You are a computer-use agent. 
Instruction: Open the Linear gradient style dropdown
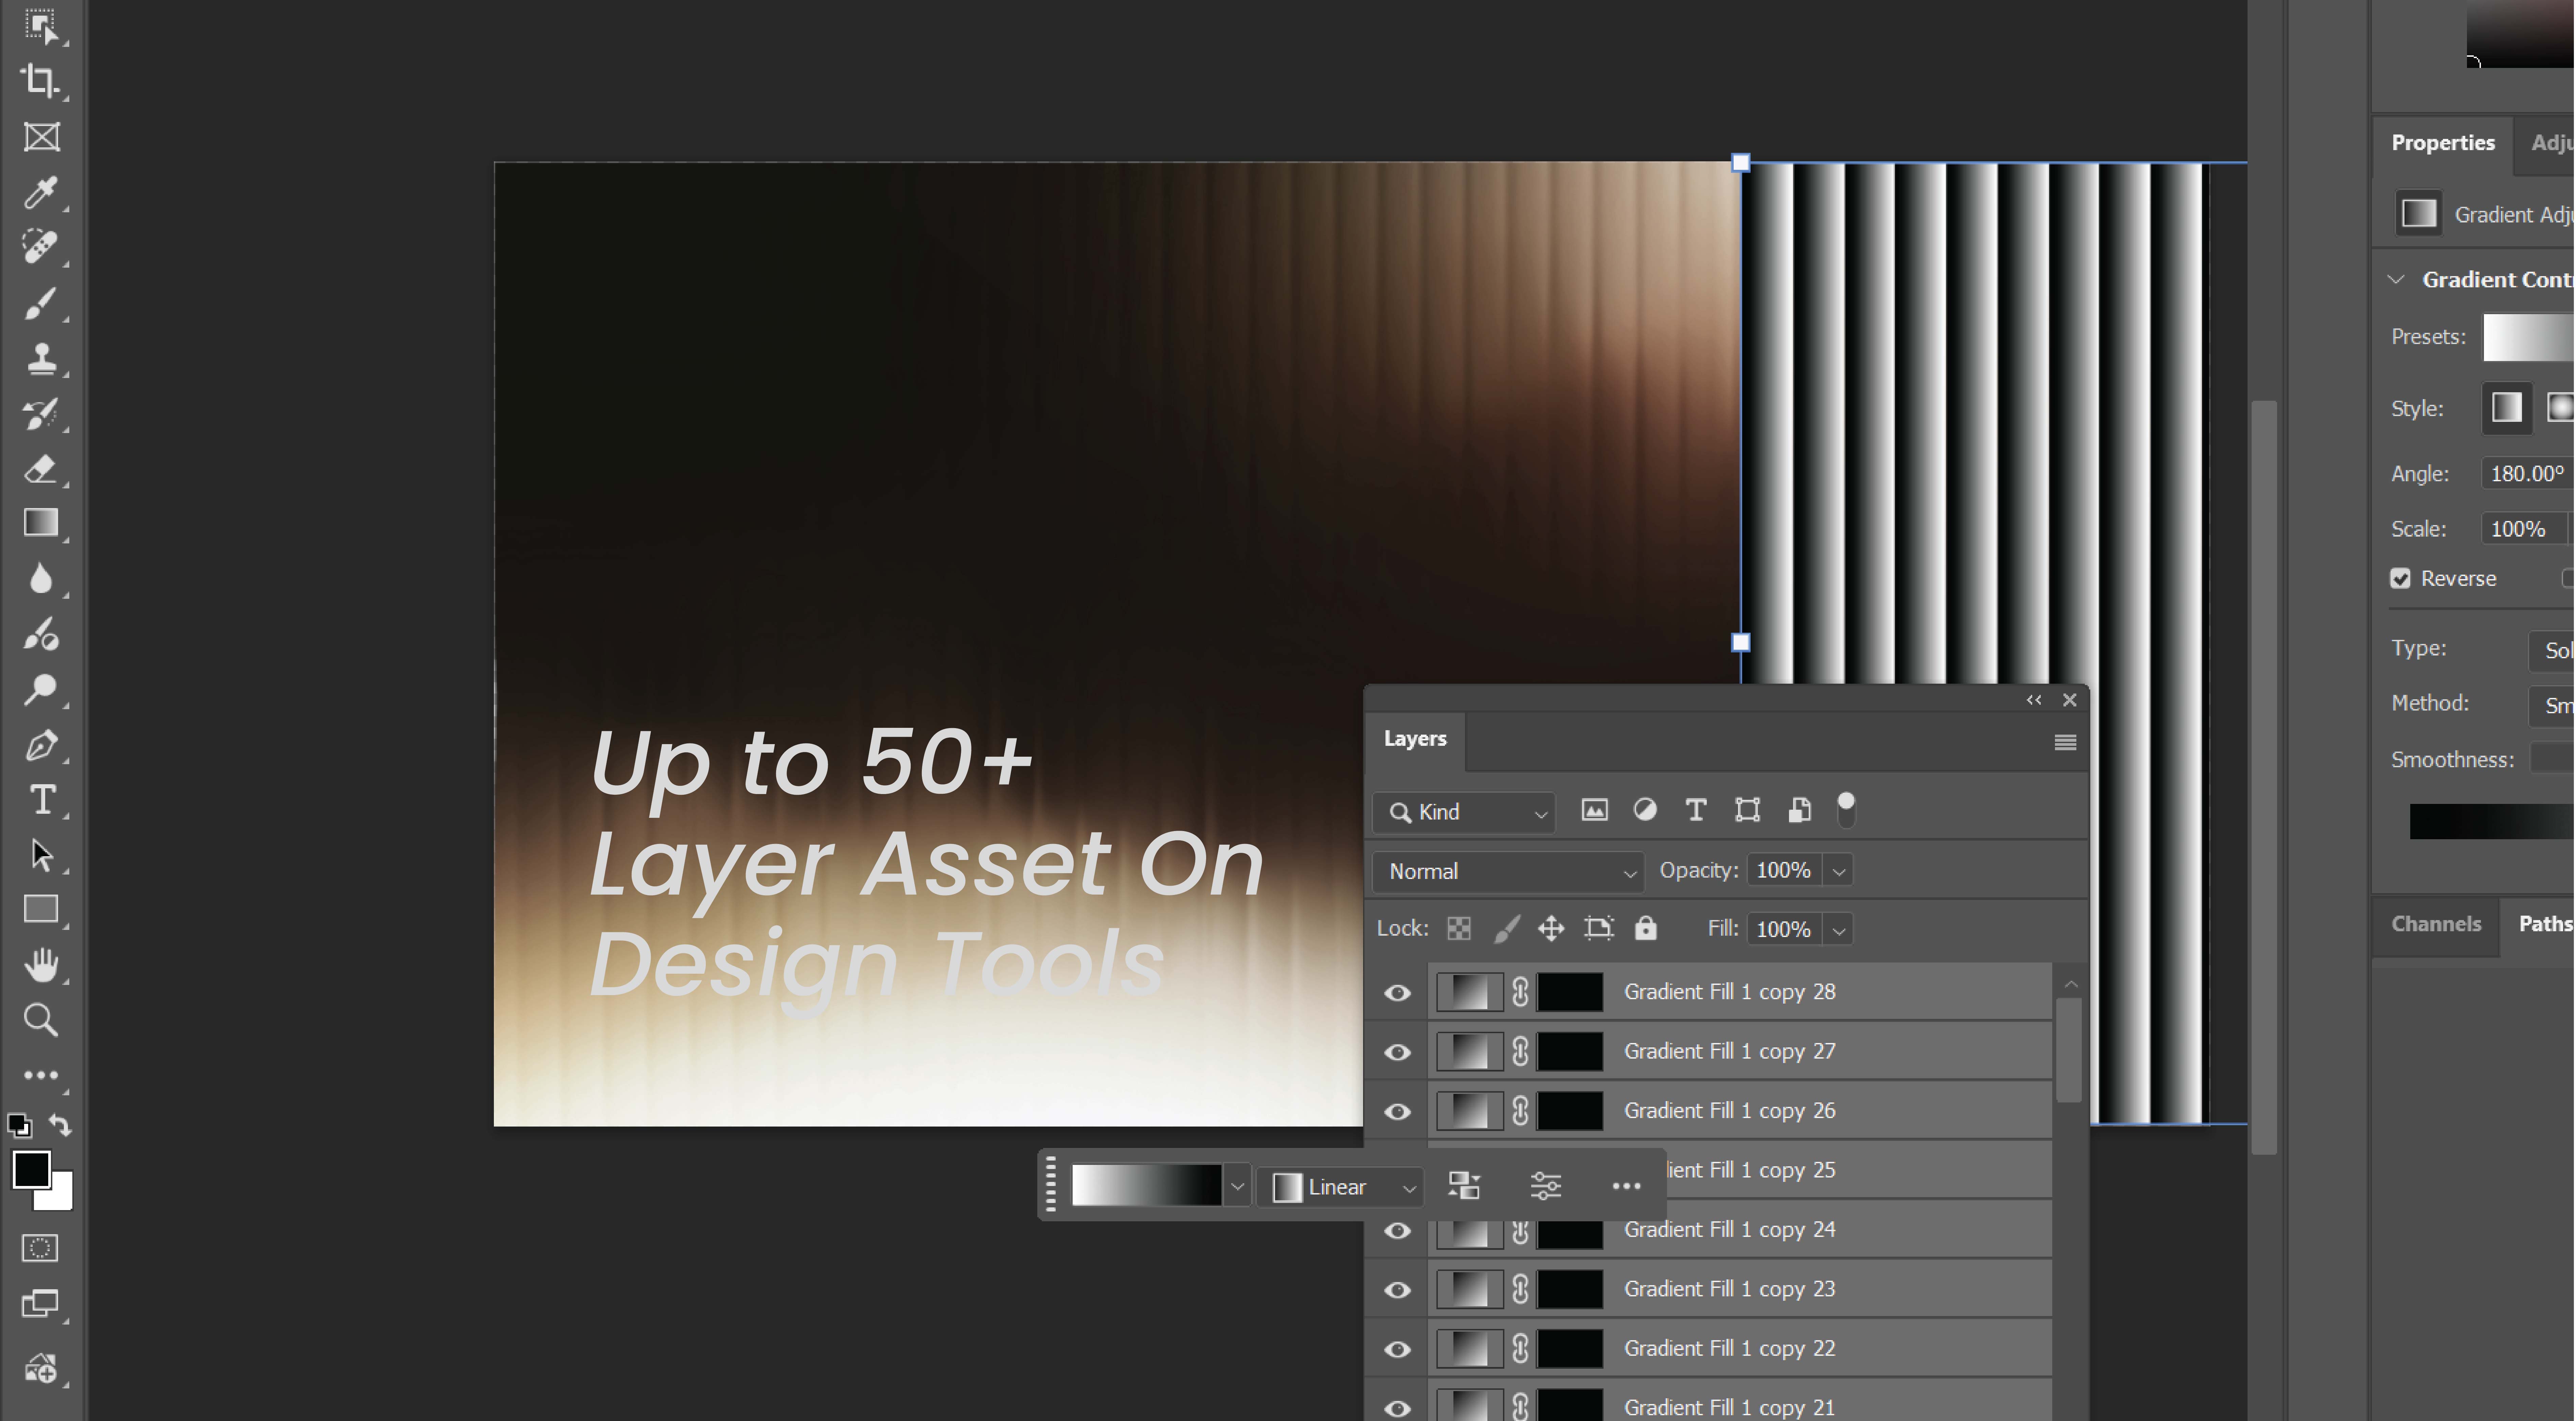[1340, 1187]
